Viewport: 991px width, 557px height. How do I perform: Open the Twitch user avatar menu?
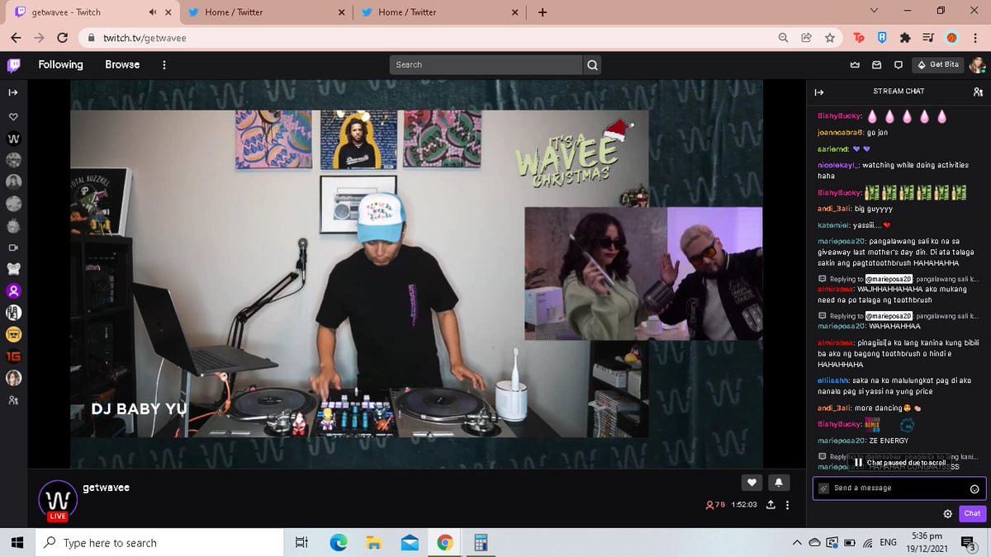tap(977, 65)
